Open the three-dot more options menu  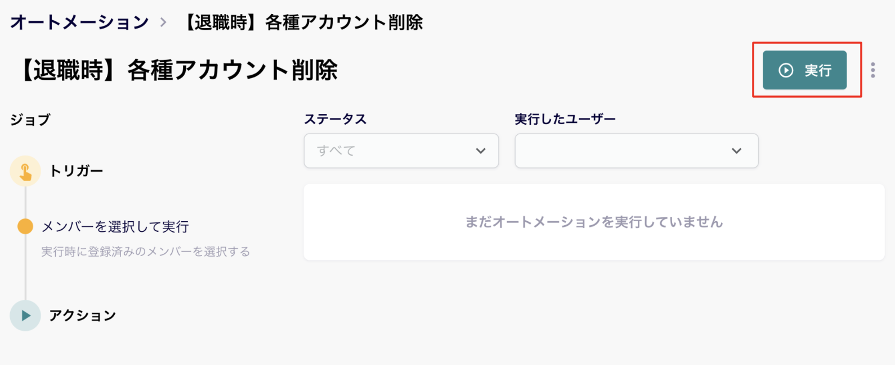click(x=873, y=70)
